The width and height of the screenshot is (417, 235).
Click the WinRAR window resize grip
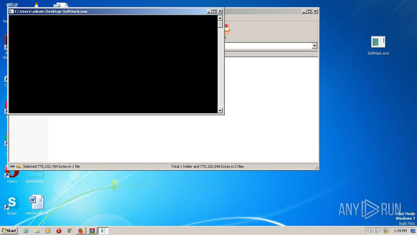316,167
